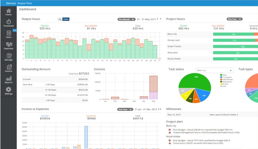Switch Output hours to Team view

[66, 19]
